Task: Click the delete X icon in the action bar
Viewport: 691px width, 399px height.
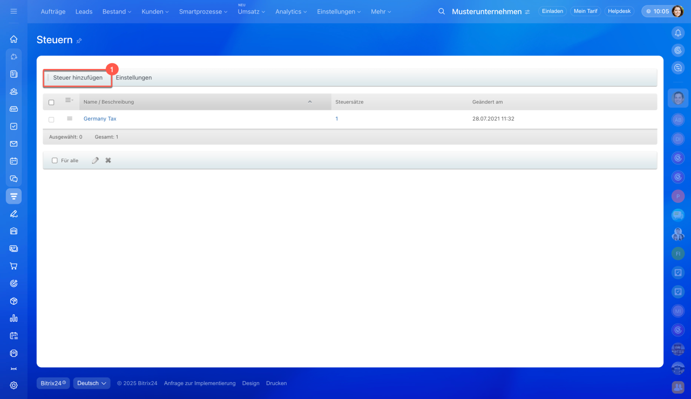Action: point(108,160)
